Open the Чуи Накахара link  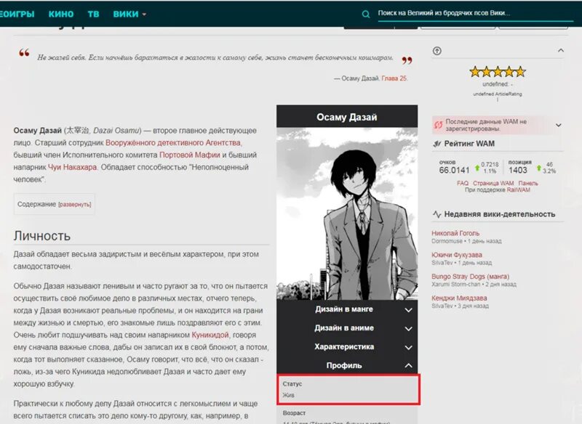72,167
